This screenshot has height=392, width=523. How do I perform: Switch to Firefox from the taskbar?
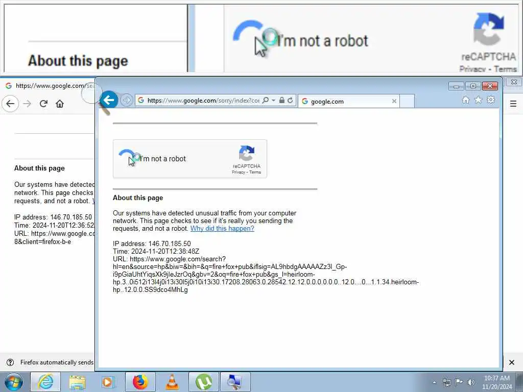(x=140, y=382)
